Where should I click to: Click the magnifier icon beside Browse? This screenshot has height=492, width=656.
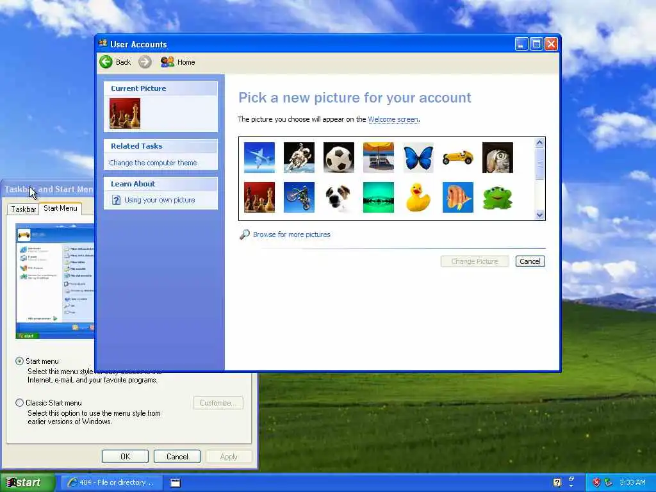pyautogui.click(x=244, y=234)
